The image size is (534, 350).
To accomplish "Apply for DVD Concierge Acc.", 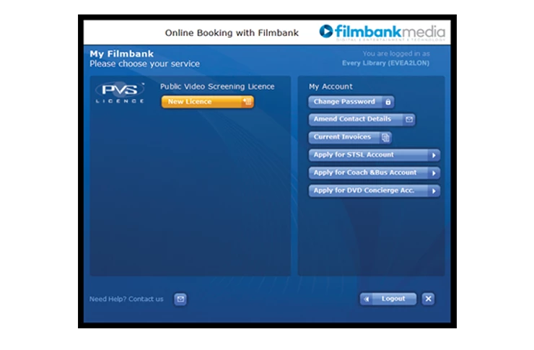I will pos(375,191).
